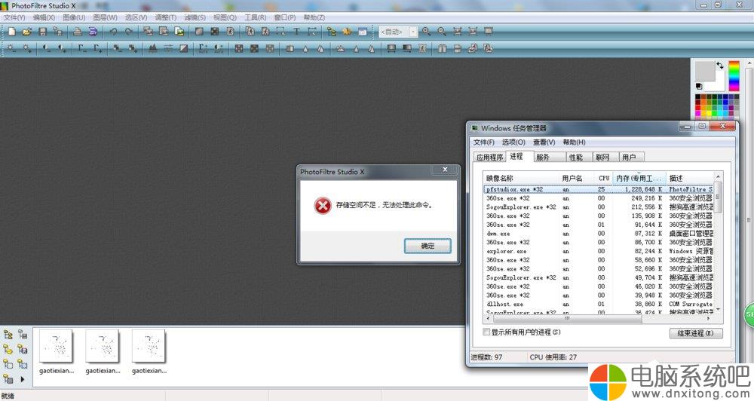Click the Full screen monitor icon

point(488,32)
